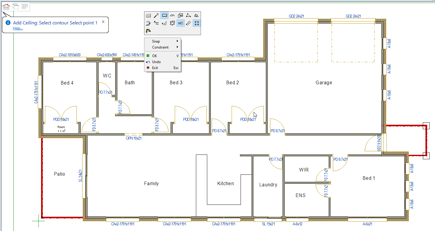Choose OK in the context menu
The height and width of the screenshot is (231, 435).
pos(154,56)
